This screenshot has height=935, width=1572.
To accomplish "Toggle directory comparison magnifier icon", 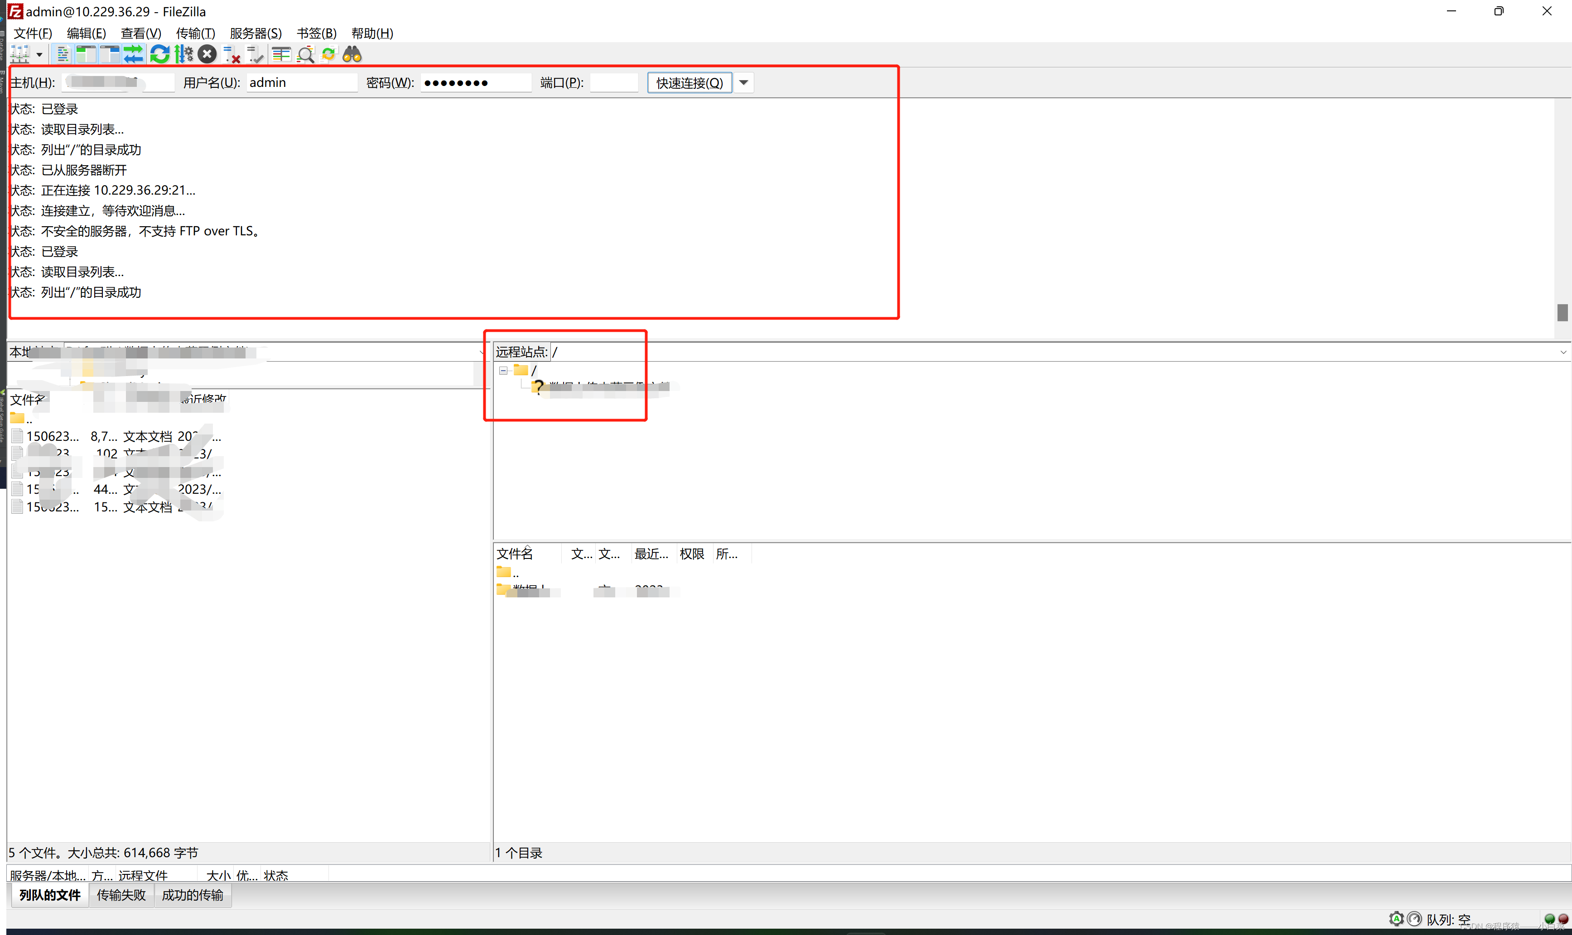I will [306, 55].
